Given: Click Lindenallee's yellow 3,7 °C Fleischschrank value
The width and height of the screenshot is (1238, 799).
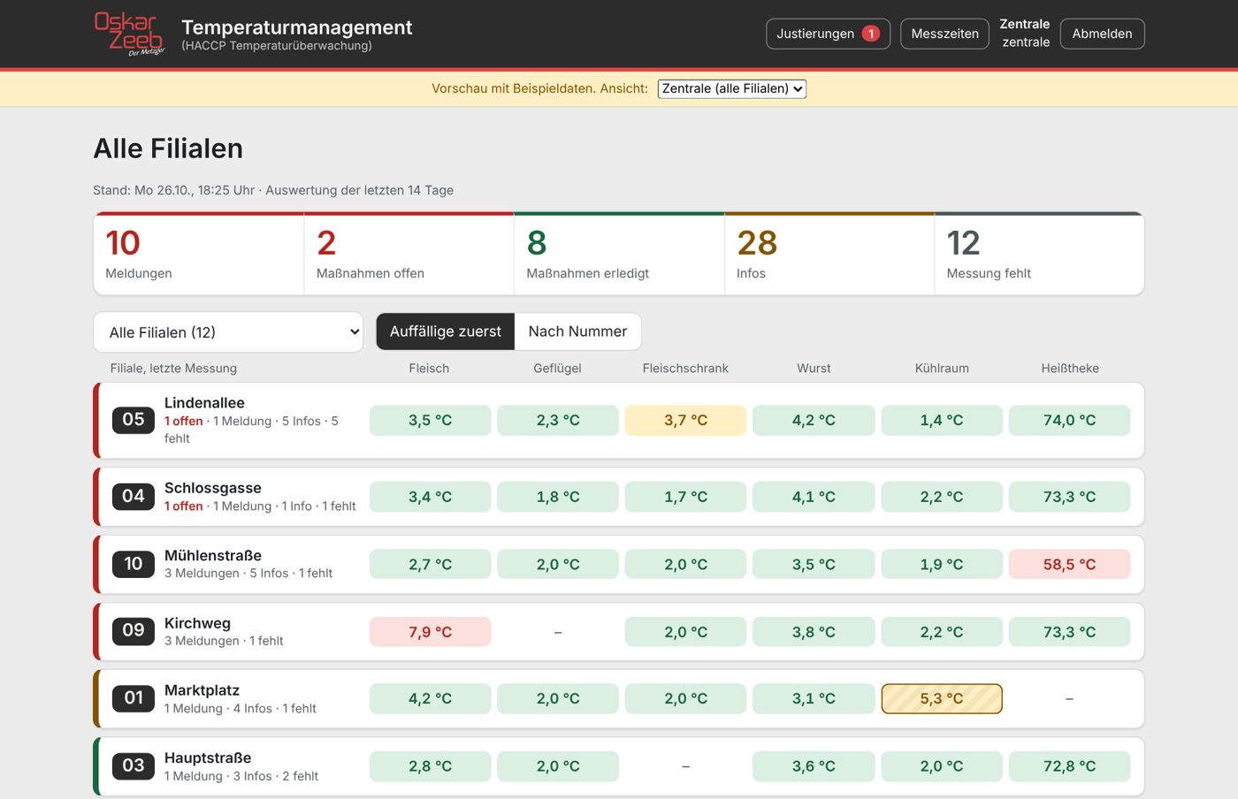Looking at the screenshot, I should click(686, 420).
